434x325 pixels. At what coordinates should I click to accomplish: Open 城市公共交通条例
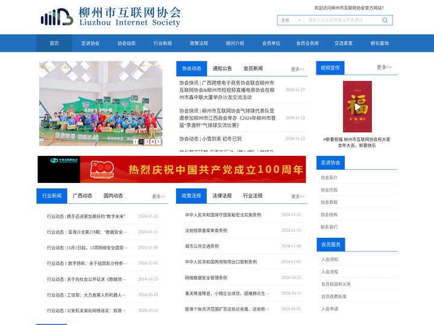click(x=202, y=246)
